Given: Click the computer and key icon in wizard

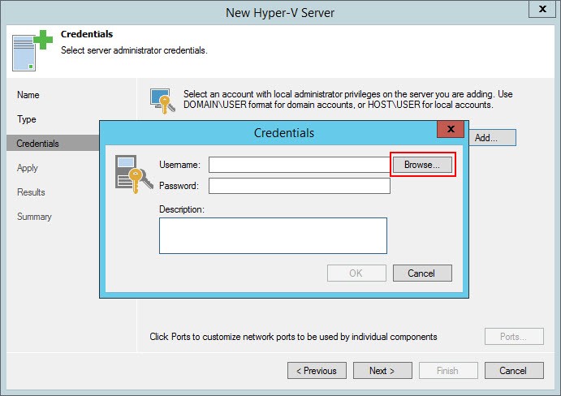Looking at the screenshot, I should click(x=162, y=101).
